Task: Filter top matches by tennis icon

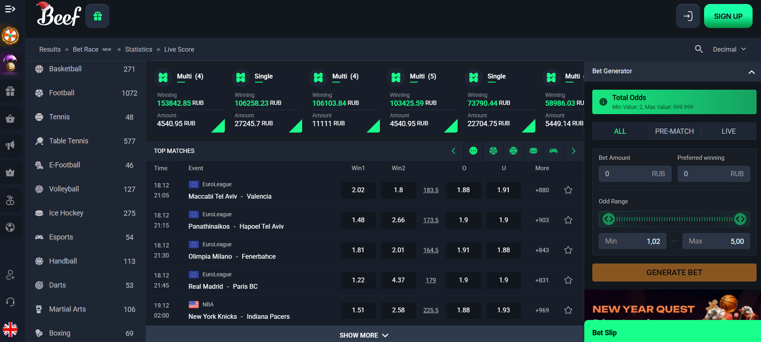Action: [x=513, y=151]
